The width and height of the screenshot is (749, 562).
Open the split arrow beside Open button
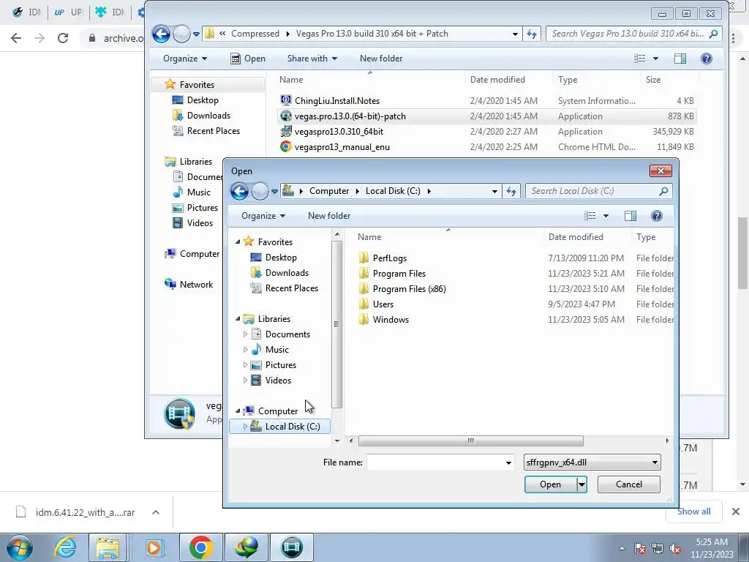coord(581,484)
